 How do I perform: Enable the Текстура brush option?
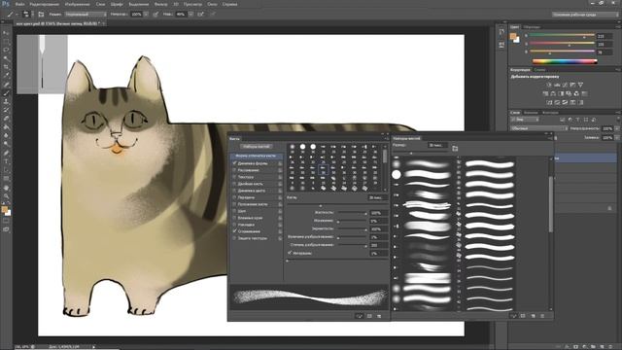tap(234, 177)
